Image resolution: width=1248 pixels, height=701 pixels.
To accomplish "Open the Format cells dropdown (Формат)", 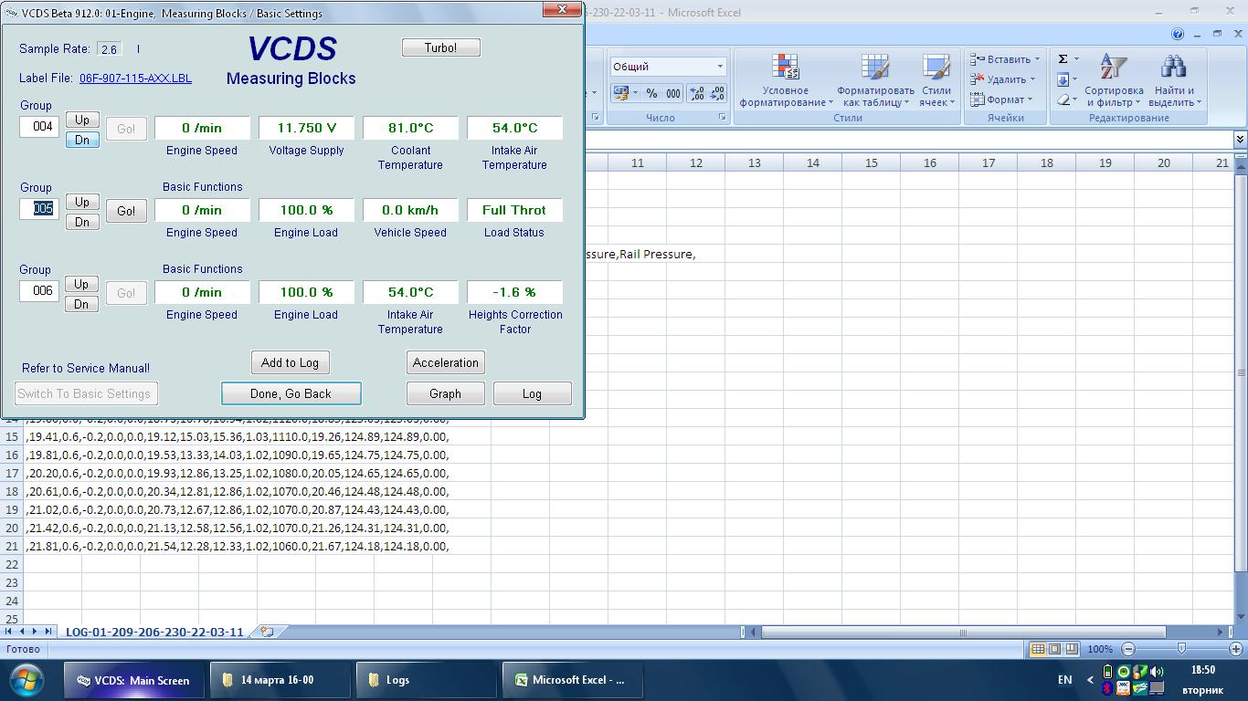I will tap(1001, 99).
